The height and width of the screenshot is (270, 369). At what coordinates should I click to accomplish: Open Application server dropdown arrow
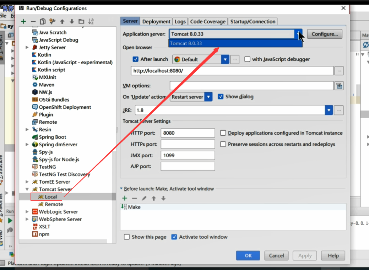pyautogui.click(x=298, y=34)
